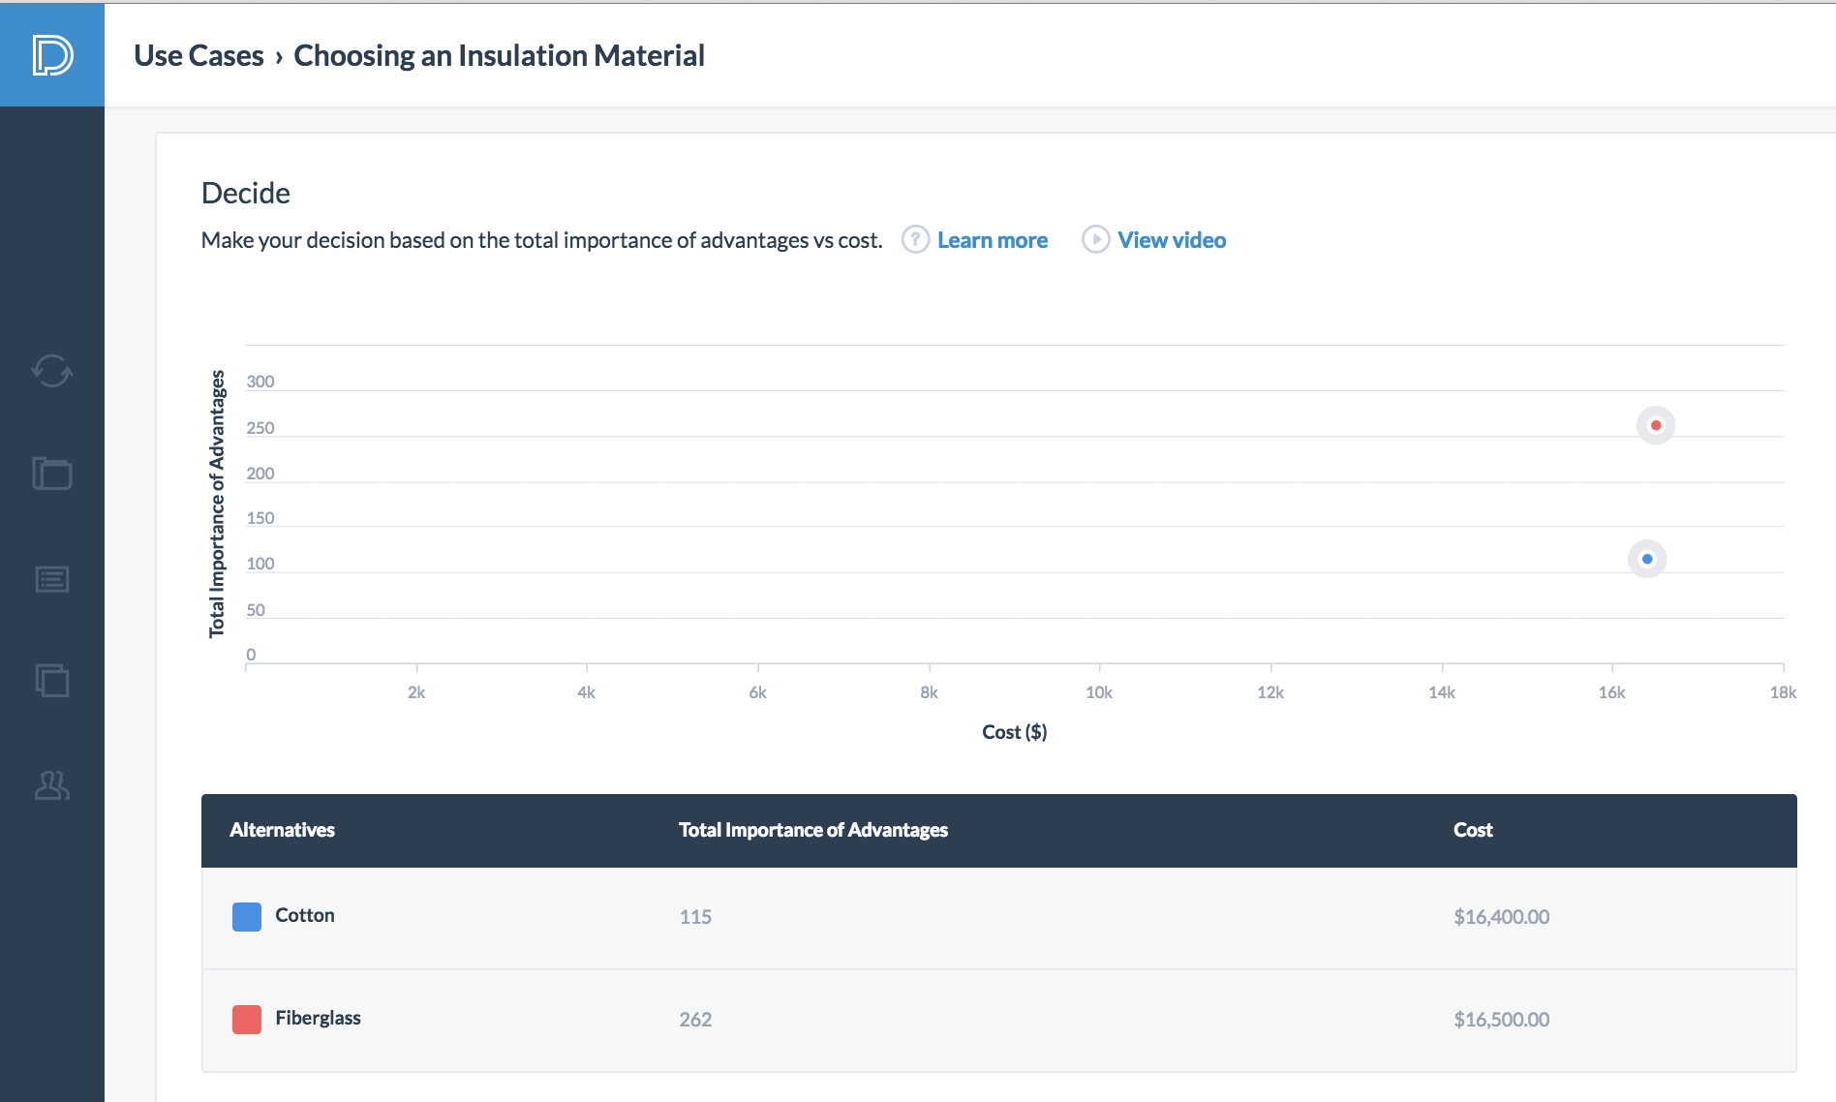The image size is (1836, 1102).
Task: Select the blue Cotton point on chart
Action: 1647,559
